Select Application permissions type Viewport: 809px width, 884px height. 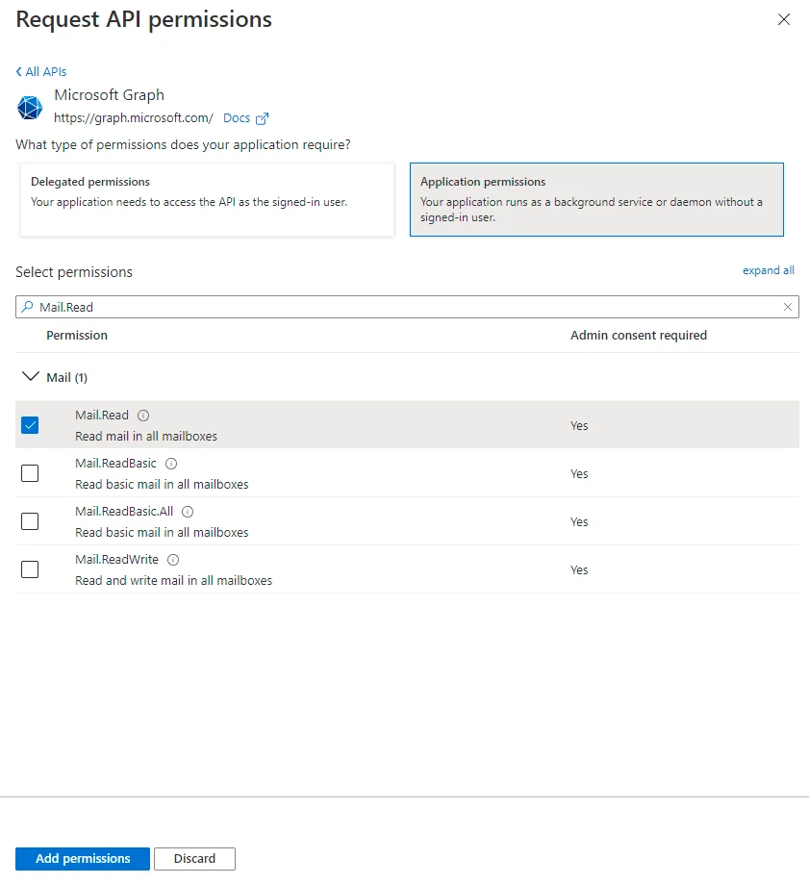tap(596, 199)
